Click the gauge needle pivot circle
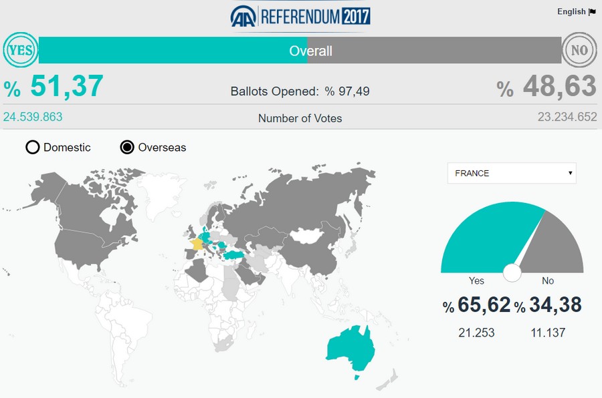Screen dimensions: 602x398 point(512,272)
